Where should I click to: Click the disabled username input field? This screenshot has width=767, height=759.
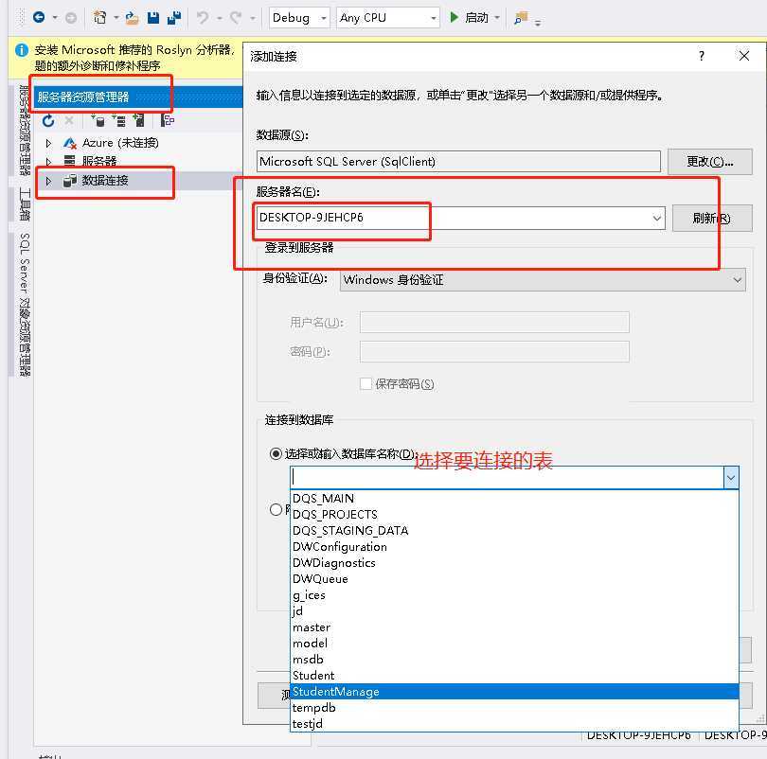click(x=494, y=323)
